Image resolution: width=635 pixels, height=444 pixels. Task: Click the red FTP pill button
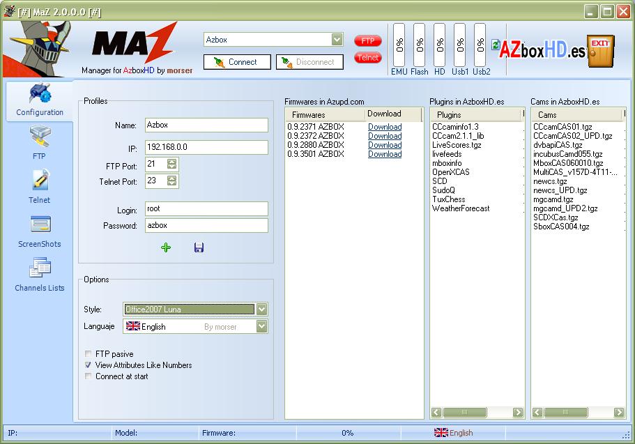[x=367, y=41]
